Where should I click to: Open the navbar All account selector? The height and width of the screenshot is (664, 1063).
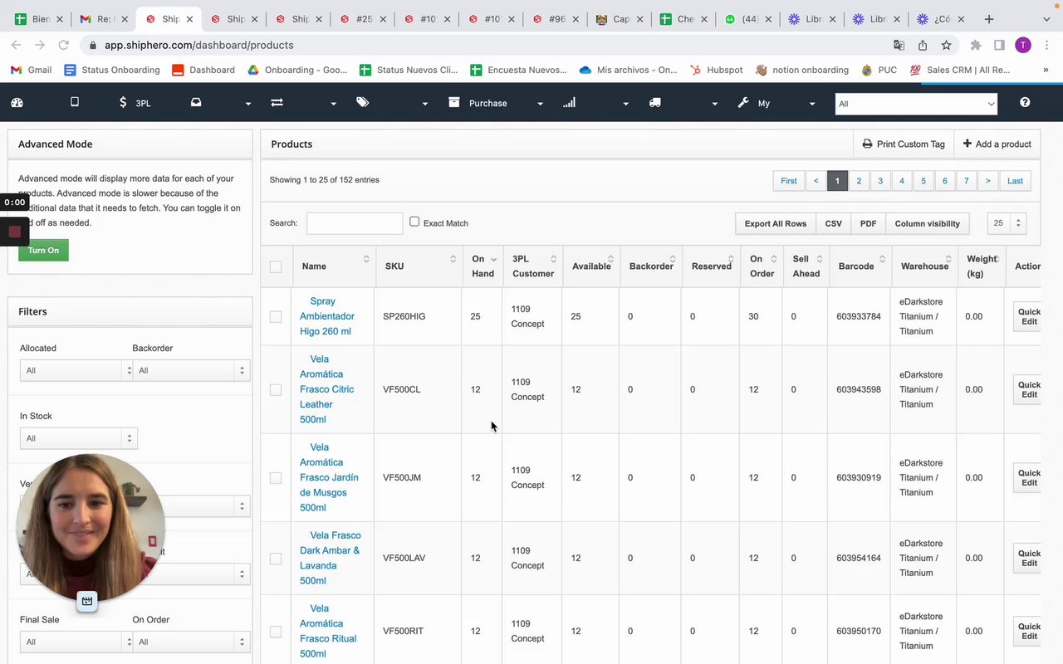916,104
